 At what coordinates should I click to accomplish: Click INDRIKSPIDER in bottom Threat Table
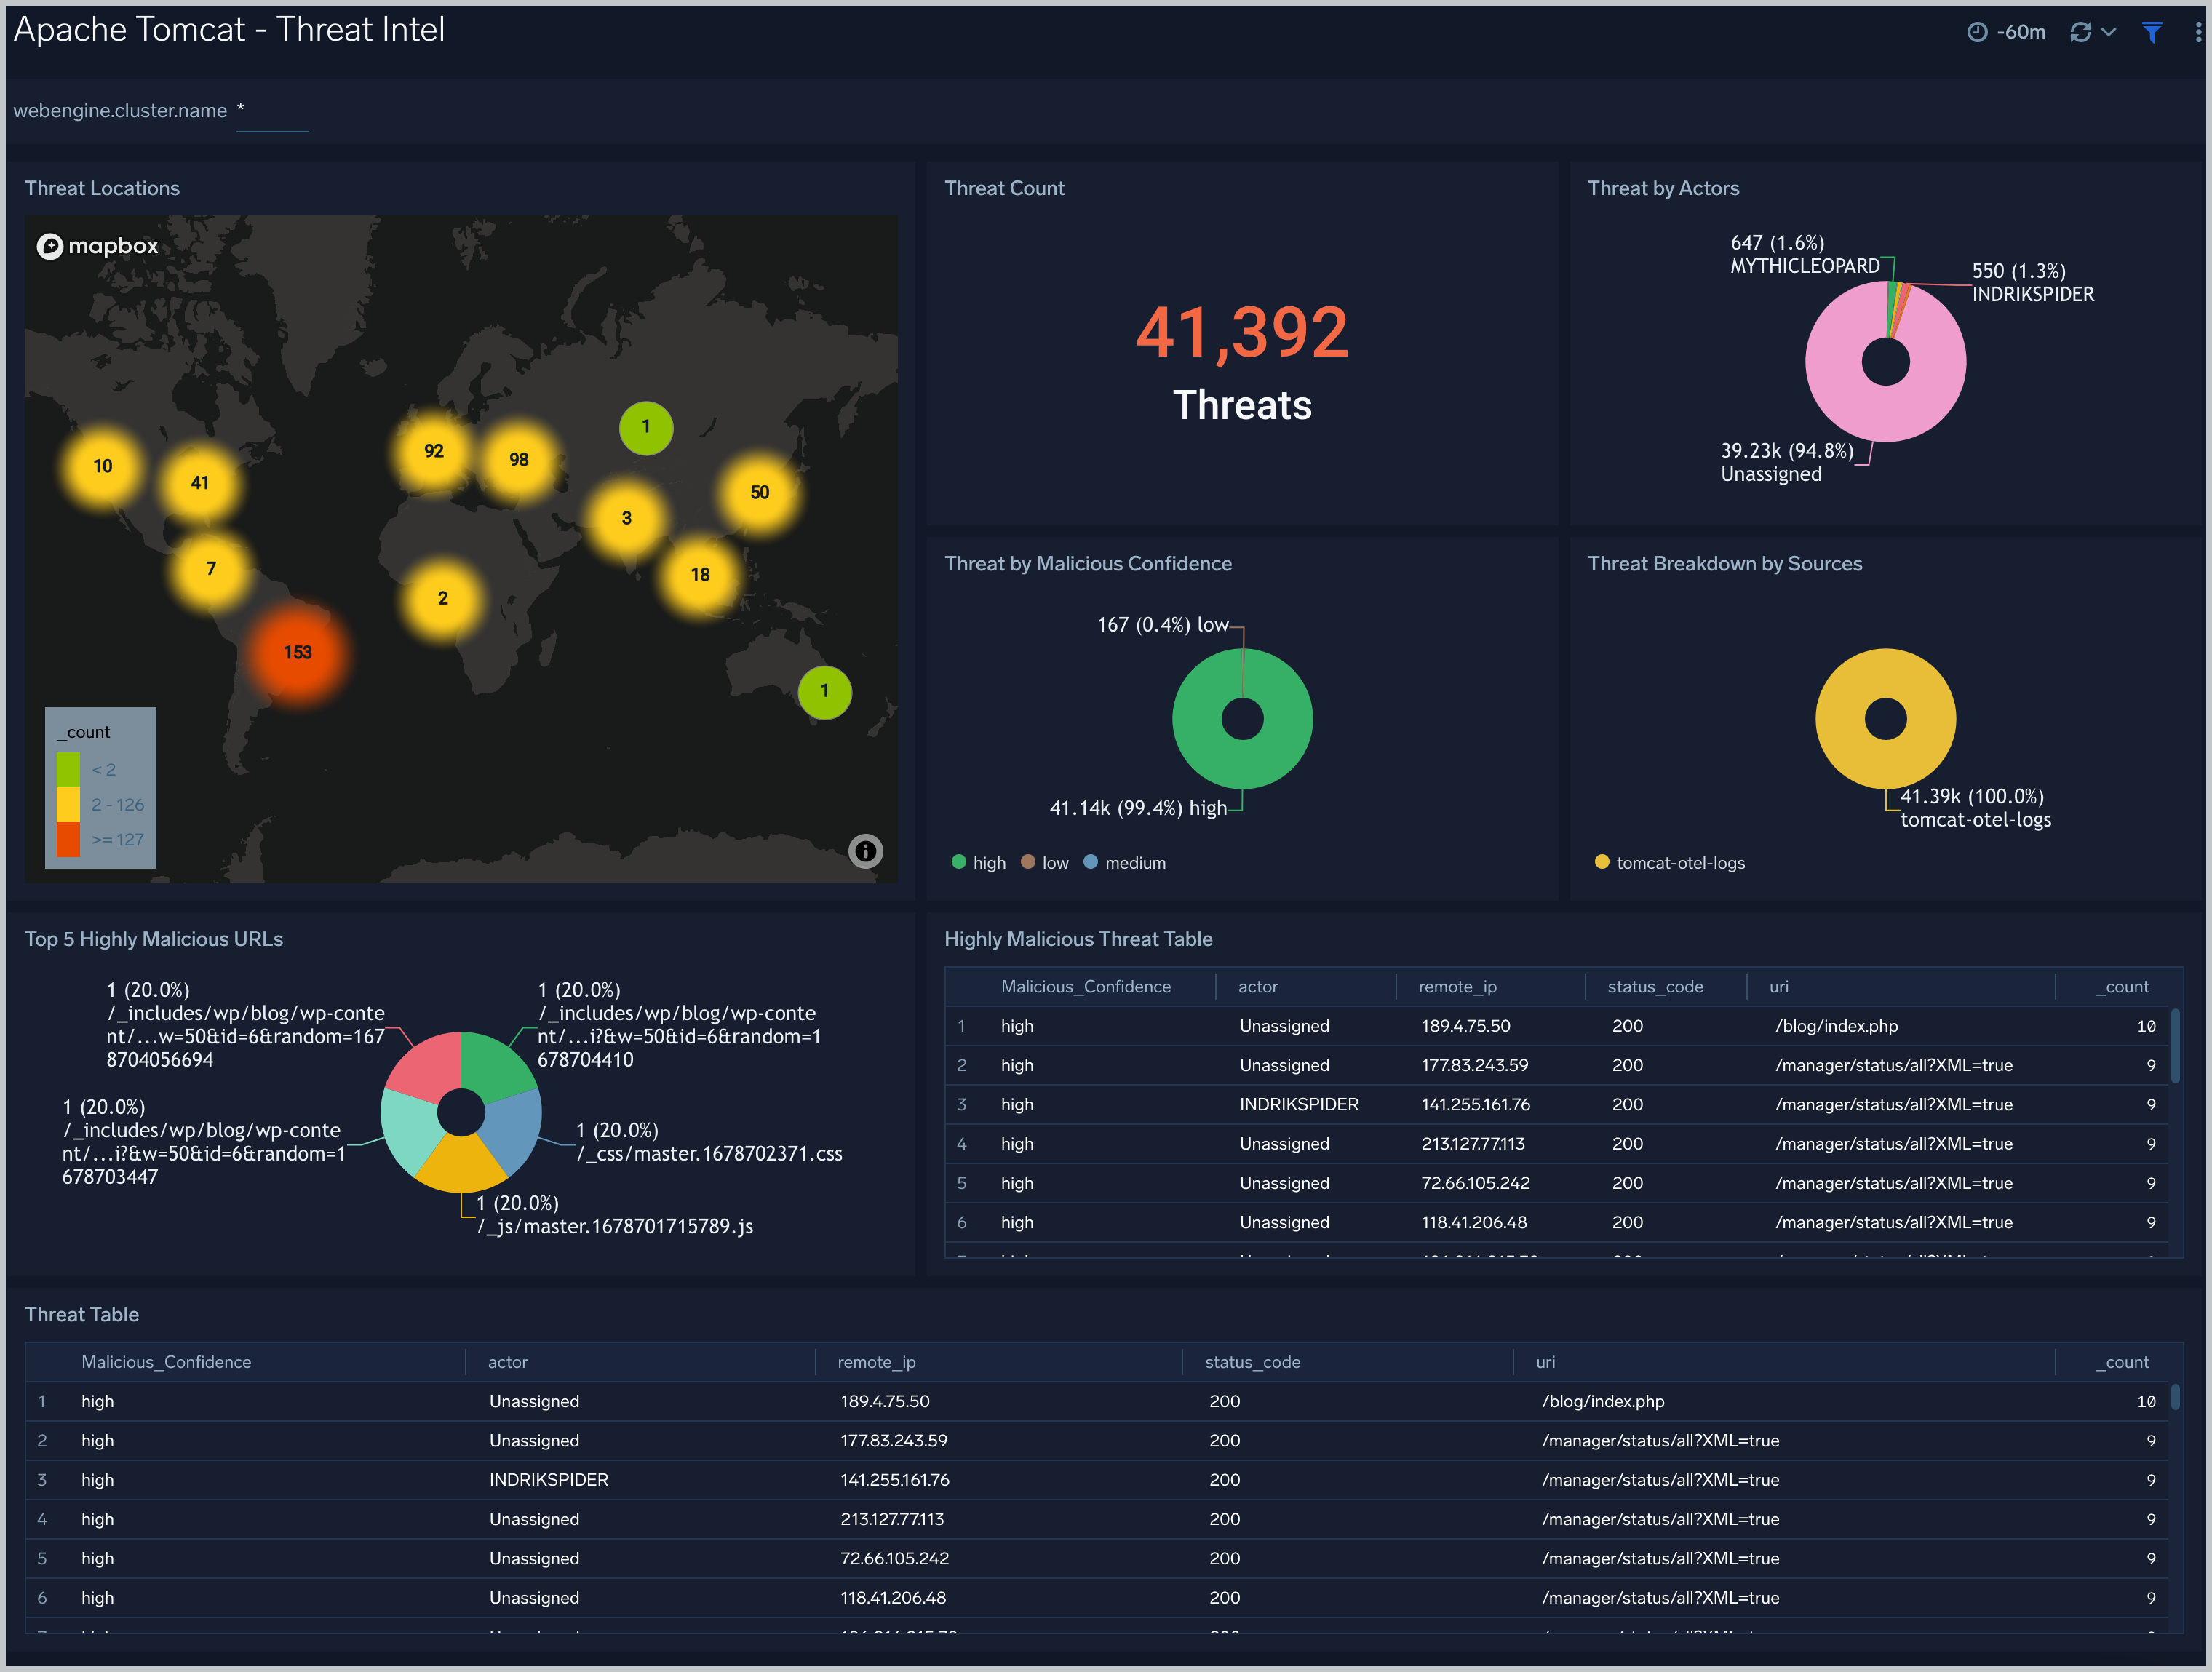[x=548, y=1479]
